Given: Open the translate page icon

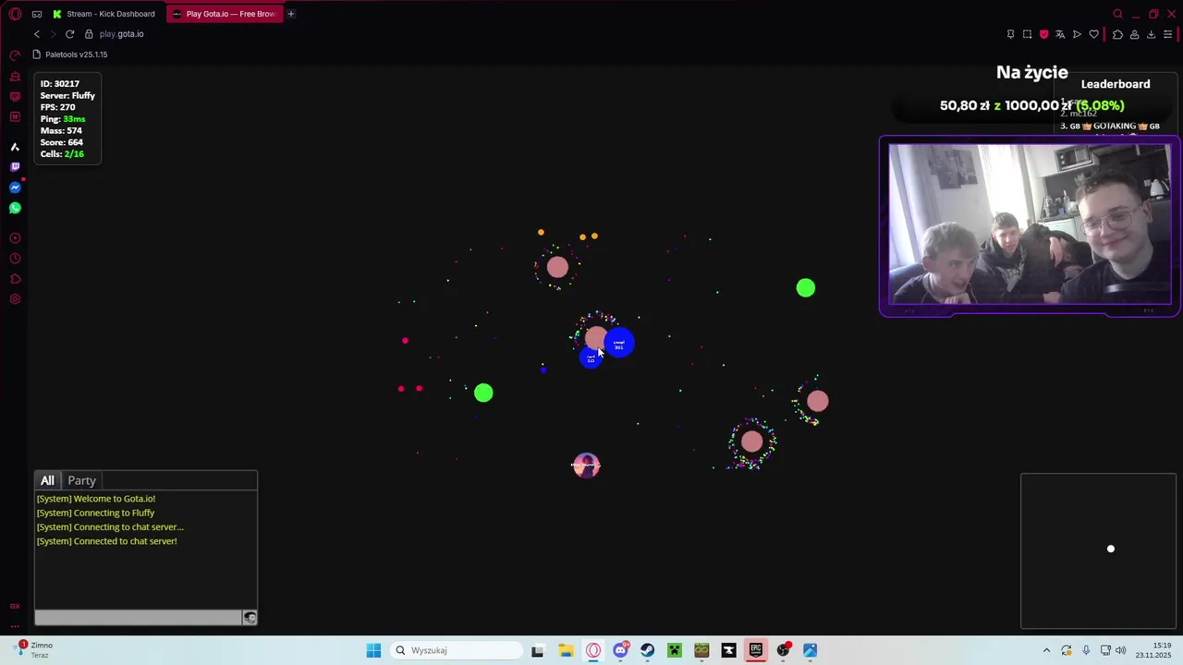Looking at the screenshot, I should point(1060,34).
